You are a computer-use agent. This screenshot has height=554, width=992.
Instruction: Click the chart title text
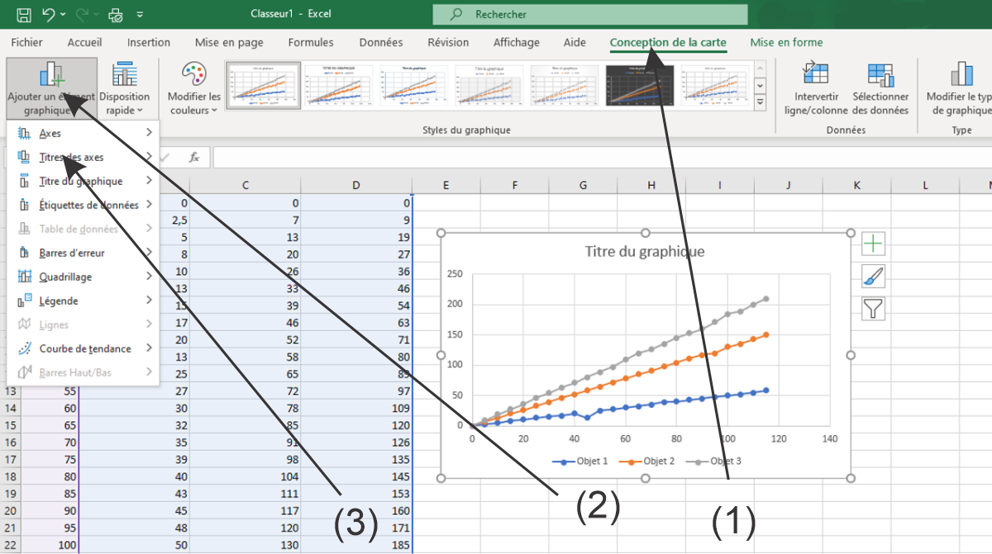click(x=645, y=252)
